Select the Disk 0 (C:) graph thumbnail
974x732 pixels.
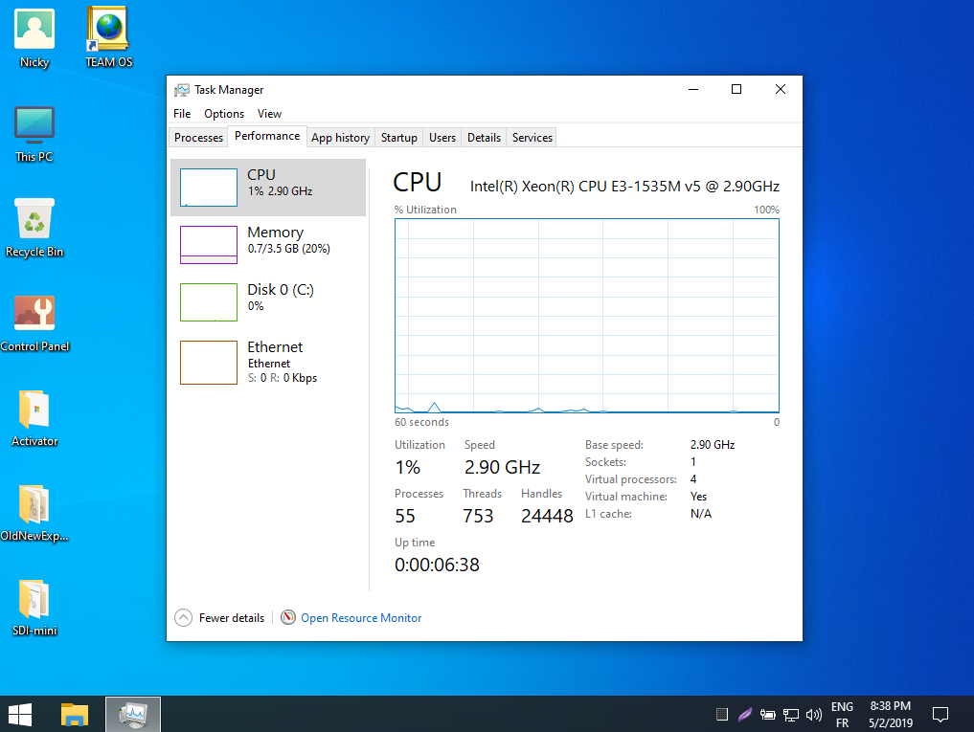point(209,302)
